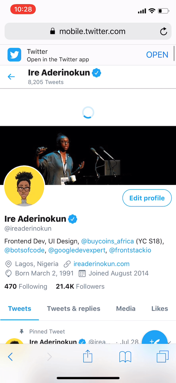
Task: Tap Safari back chevron in bottom toolbar
Action: coord(10,357)
